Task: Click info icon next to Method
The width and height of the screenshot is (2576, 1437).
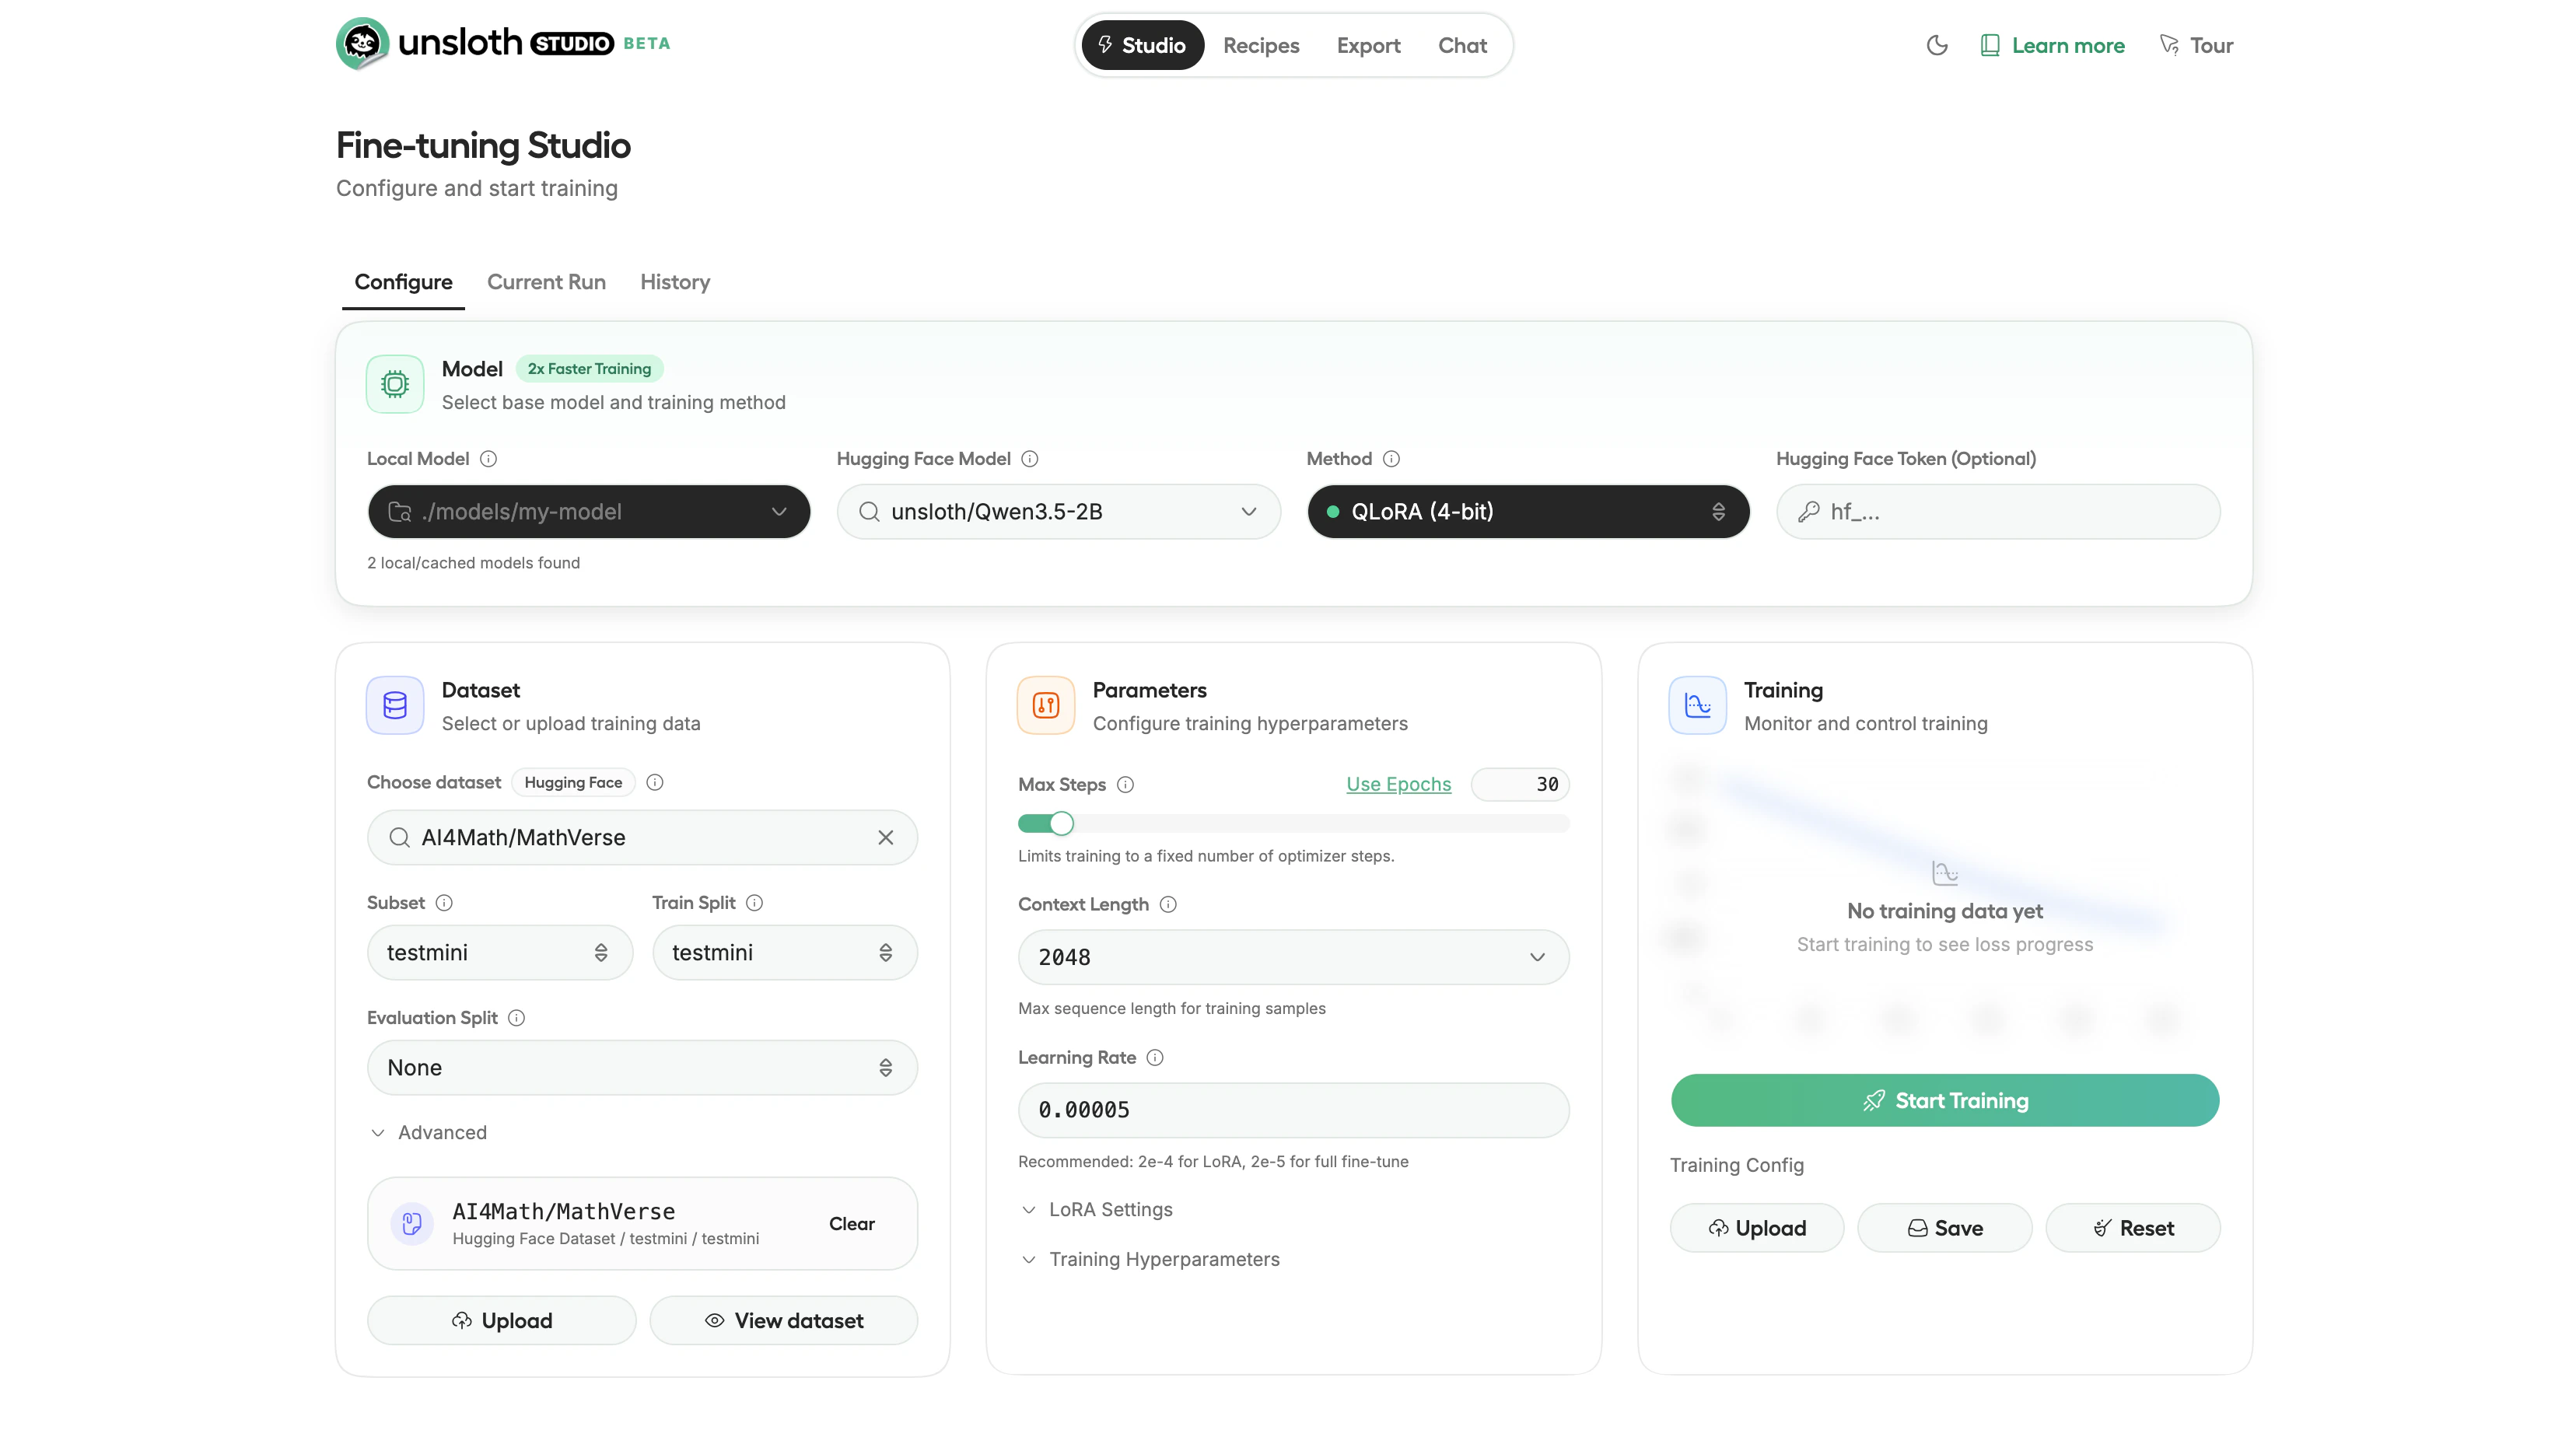Action: (x=1391, y=459)
